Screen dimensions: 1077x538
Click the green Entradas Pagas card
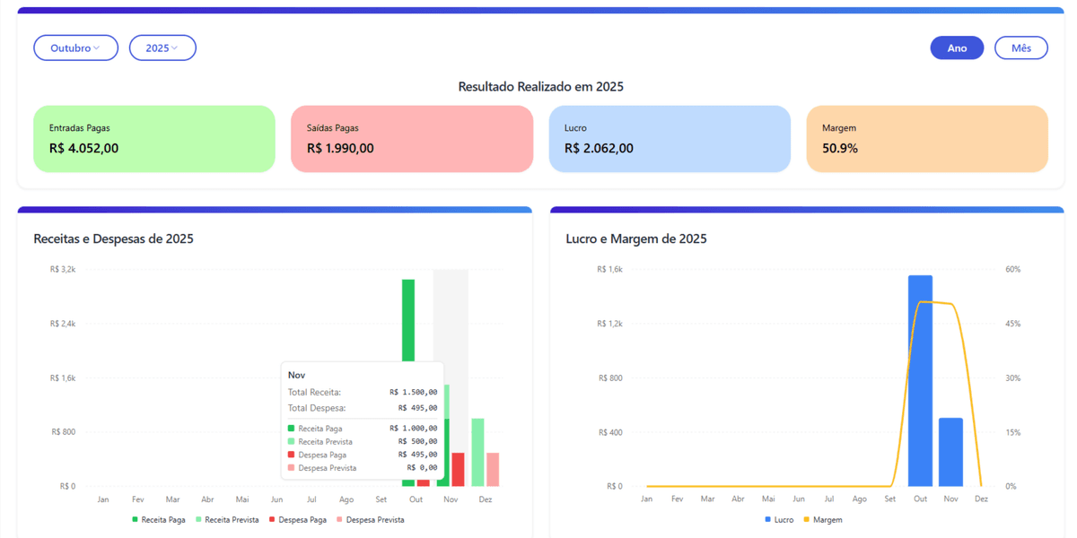(154, 139)
